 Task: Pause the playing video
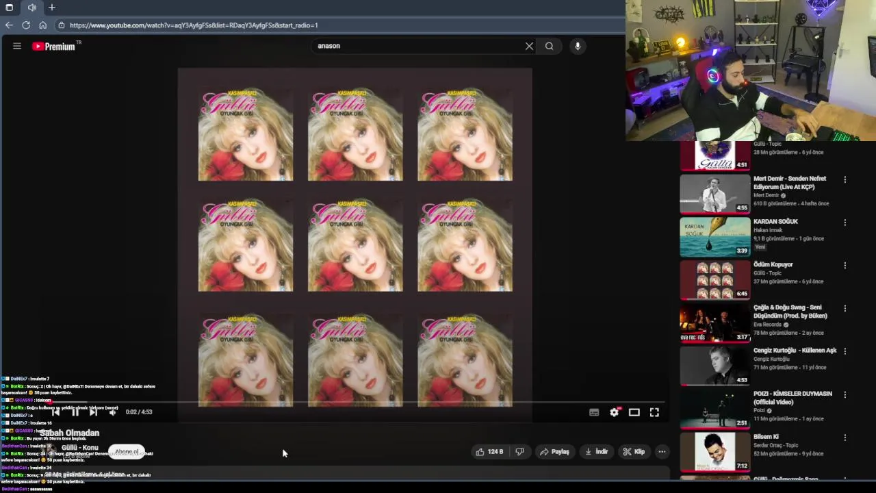click(75, 412)
